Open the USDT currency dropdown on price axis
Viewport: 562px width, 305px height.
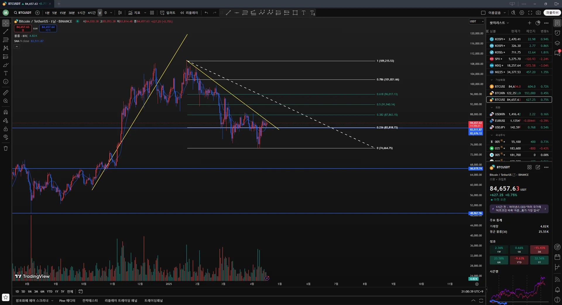(477, 21)
